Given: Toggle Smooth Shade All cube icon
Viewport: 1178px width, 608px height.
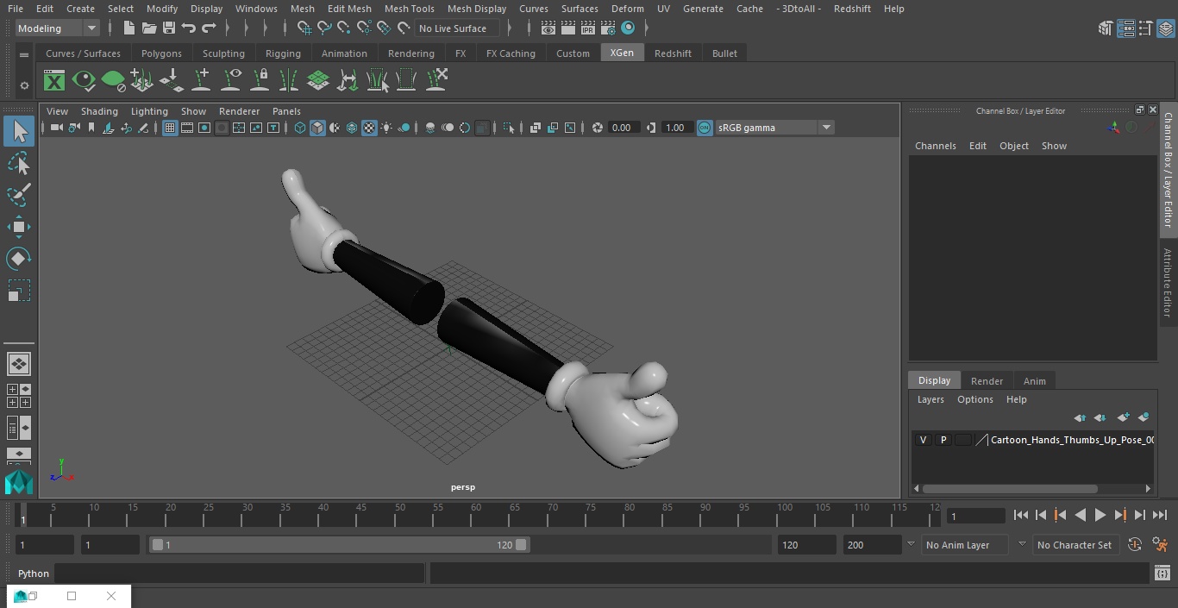Looking at the screenshot, I should pyautogui.click(x=317, y=128).
